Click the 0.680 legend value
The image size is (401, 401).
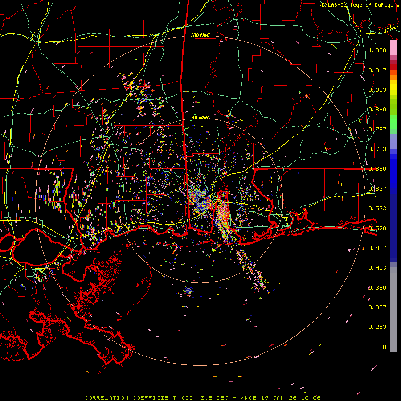pyautogui.click(x=377, y=169)
